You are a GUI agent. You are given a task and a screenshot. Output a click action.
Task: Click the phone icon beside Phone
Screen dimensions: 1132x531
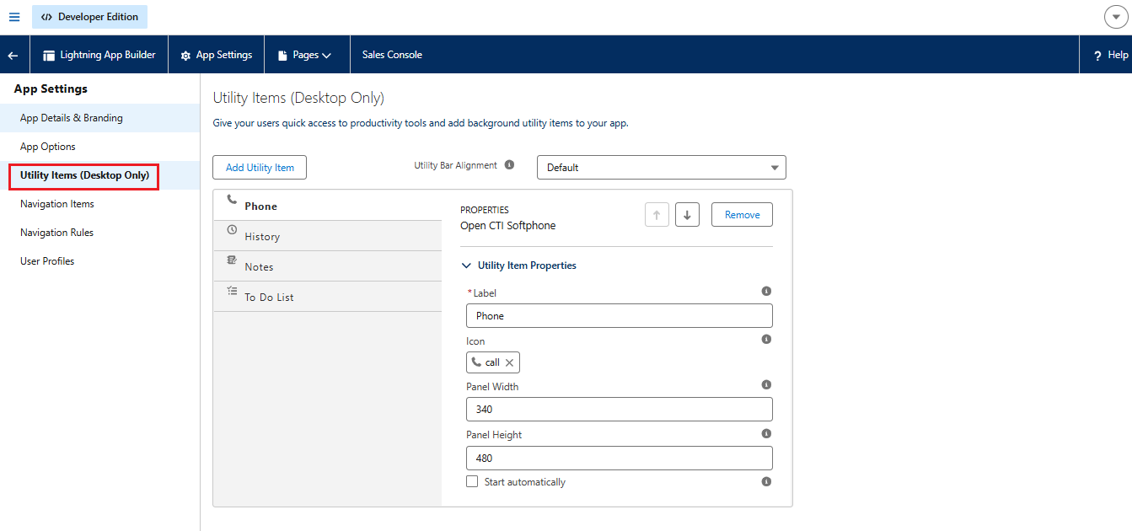(232, 200)
